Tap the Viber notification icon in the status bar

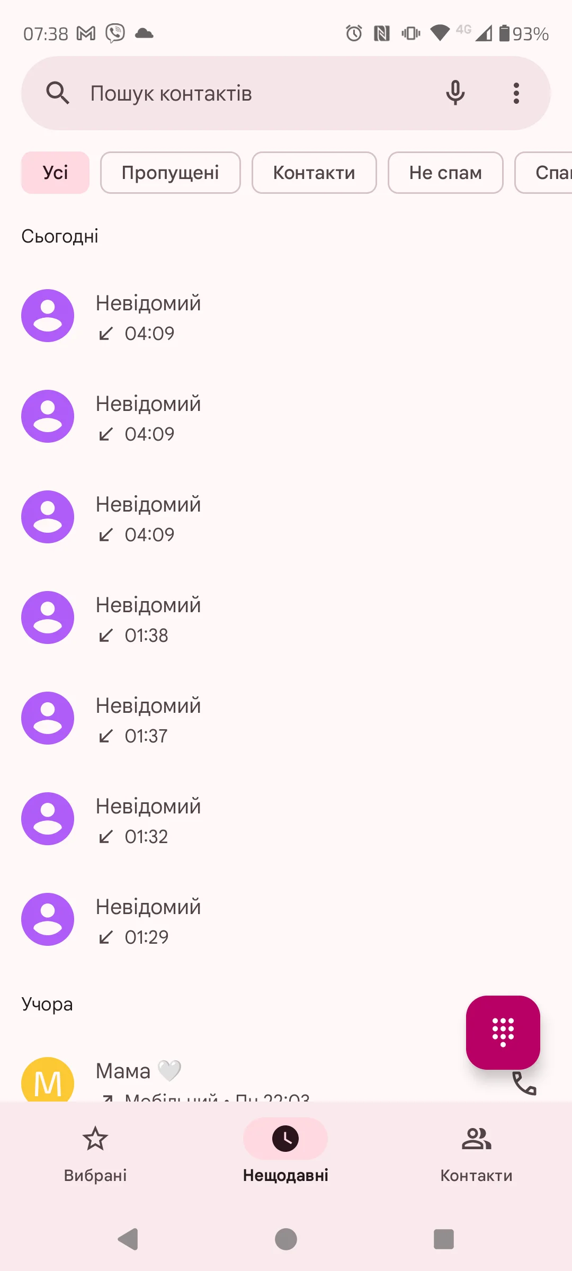(115, 33)
